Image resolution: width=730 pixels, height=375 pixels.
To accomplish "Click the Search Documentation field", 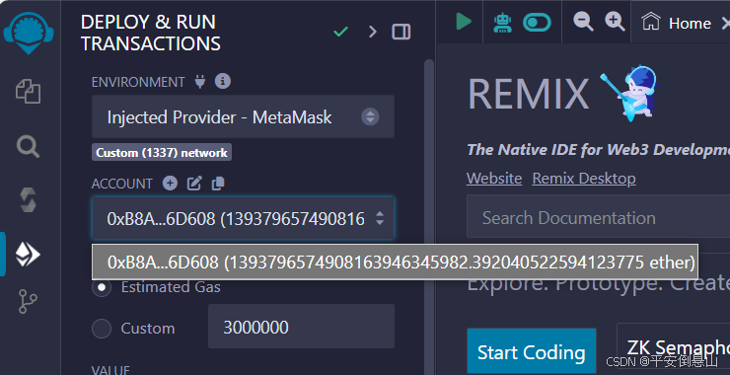I will click(x=598, y=217).
